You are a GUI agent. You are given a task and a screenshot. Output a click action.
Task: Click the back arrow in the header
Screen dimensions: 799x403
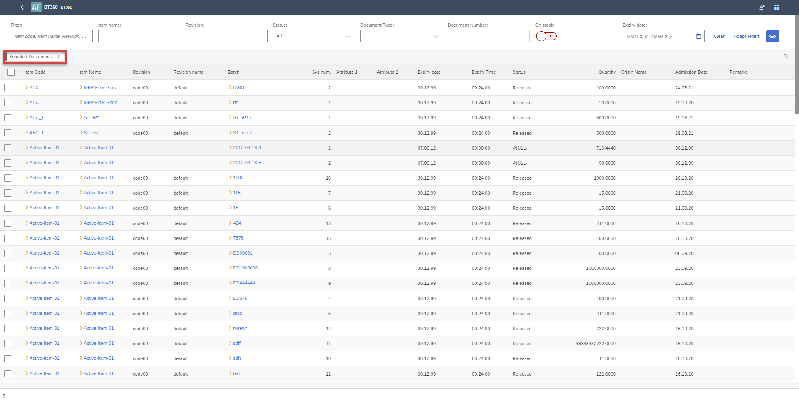click(x=22, y=7)
